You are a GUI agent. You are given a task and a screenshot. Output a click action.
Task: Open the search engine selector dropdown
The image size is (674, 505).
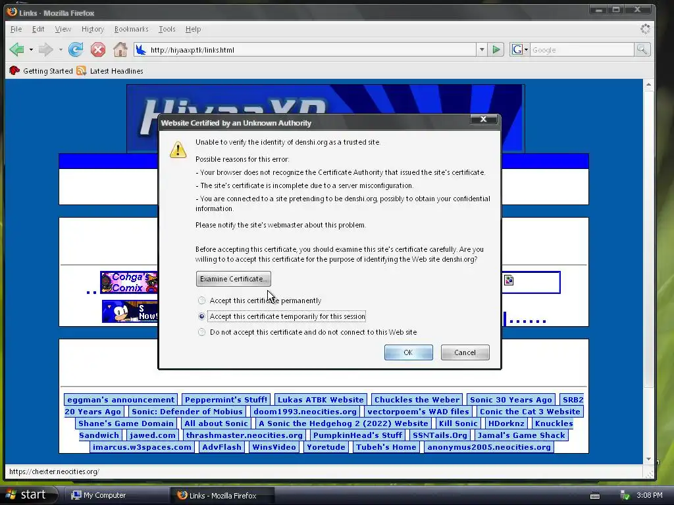pos(520,50)
